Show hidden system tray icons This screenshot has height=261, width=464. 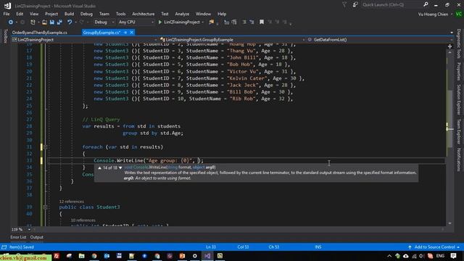click(x=389, y=256)
